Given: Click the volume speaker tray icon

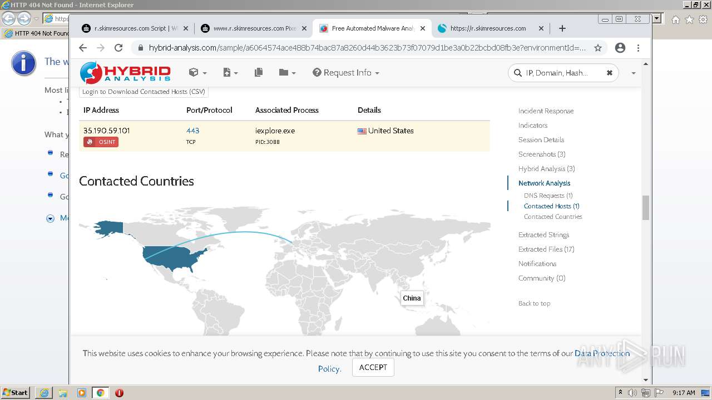Looking at the screenshot, I should point(632,393).
